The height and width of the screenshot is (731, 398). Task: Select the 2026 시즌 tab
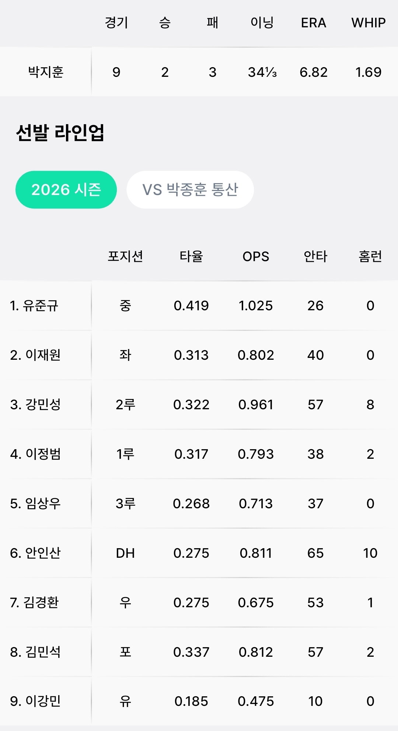[66, 189]
